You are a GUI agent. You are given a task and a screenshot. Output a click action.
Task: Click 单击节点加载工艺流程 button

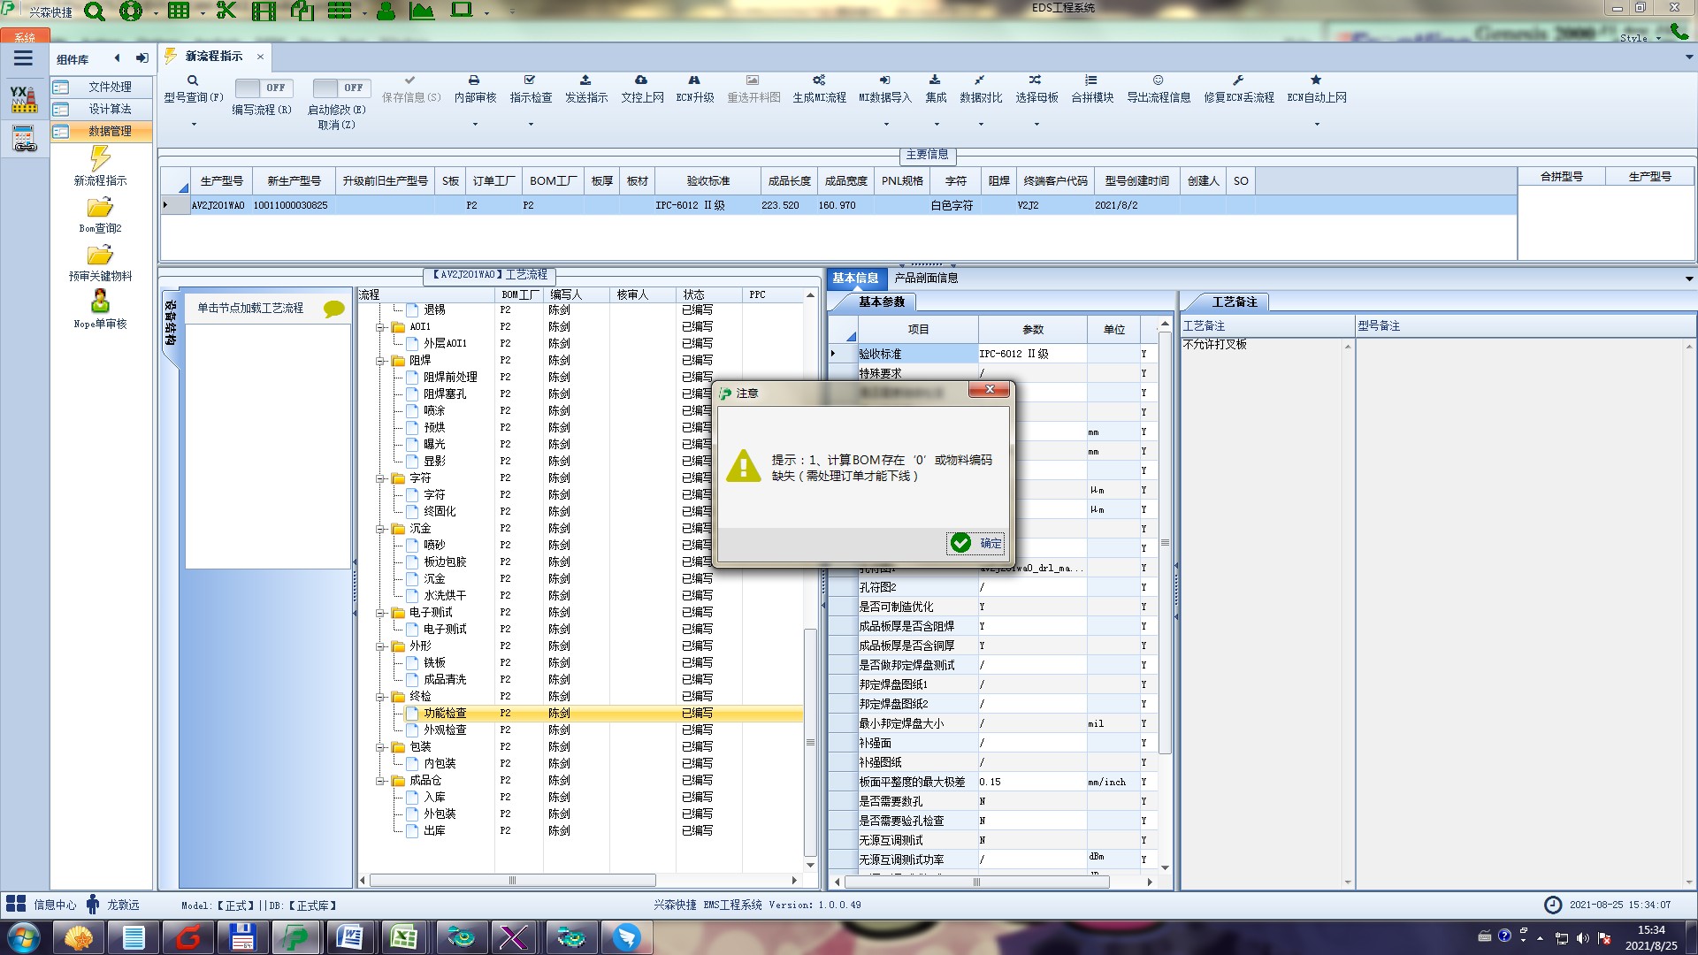tap(250, 308)
